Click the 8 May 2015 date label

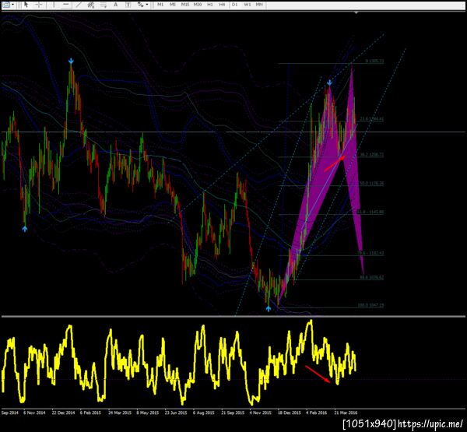[147, 413]
